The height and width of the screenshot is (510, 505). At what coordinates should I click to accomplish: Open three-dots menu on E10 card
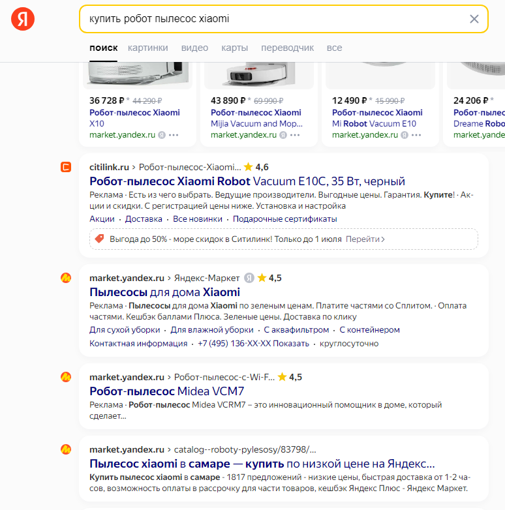click(416, 135)
